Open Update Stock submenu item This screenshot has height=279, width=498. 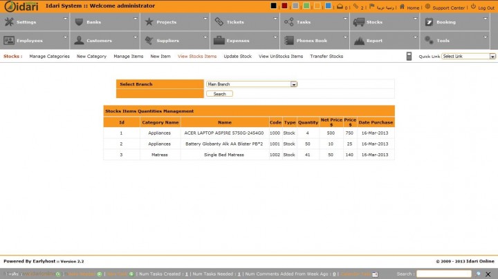tap(237, 56)
